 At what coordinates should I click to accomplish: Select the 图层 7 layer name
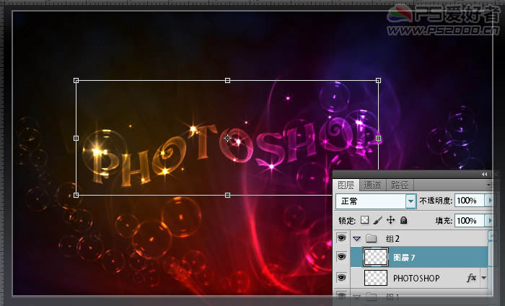404,257
